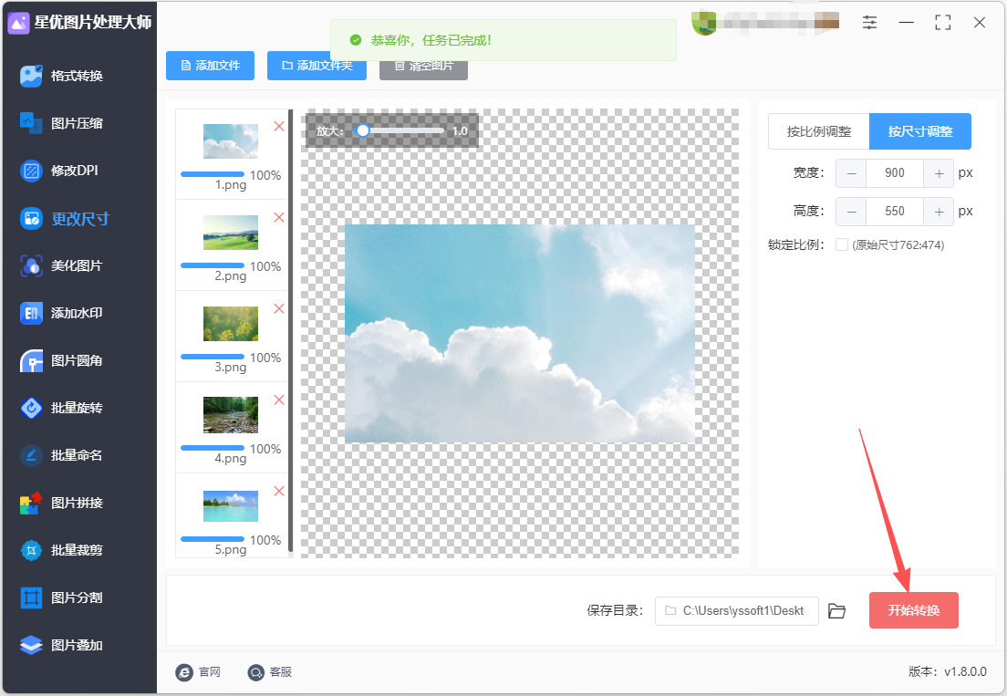Click the 2.png file name label

pos(231,276)
